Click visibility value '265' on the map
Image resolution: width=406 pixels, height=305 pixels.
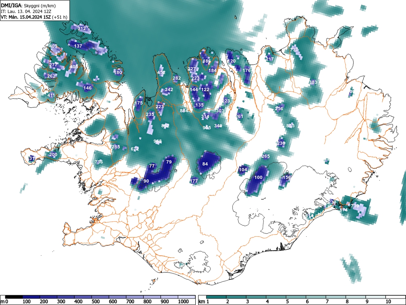(x=266, y=156)
